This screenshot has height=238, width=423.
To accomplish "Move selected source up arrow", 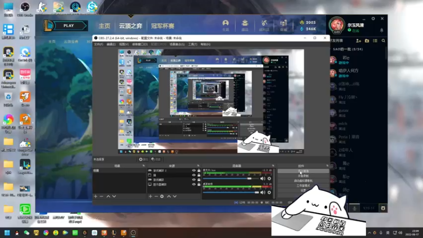I will [169, 196].
